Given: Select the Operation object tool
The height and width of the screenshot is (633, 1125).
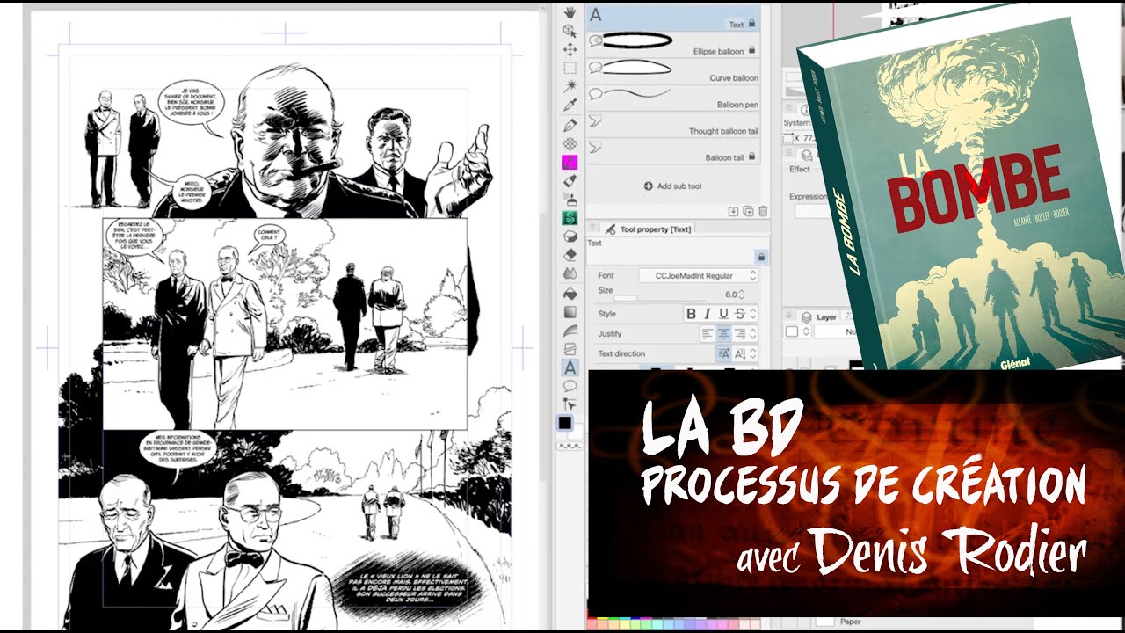Looking at the screenshot, I should point(570,30).
